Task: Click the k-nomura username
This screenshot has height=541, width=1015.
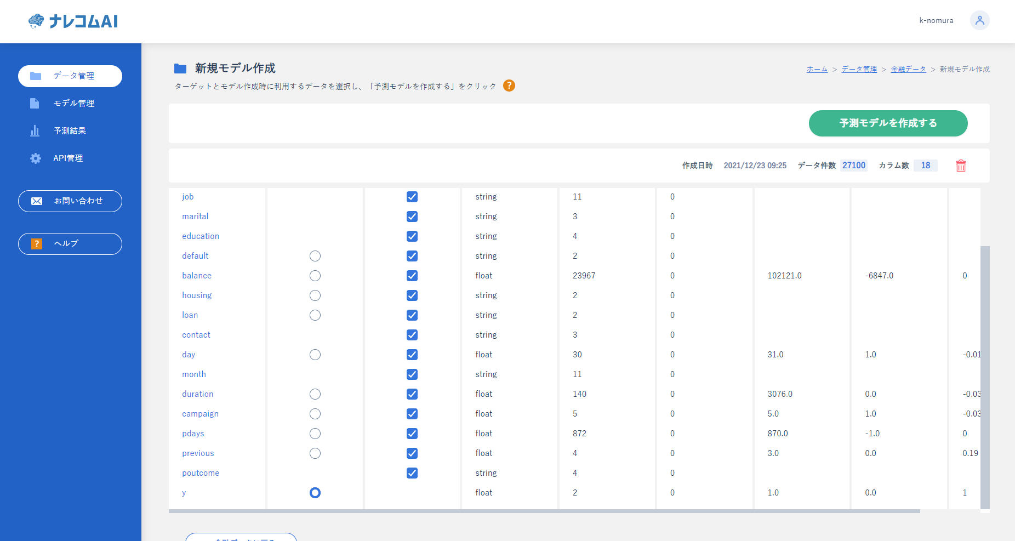Action: tap(936, 20)
